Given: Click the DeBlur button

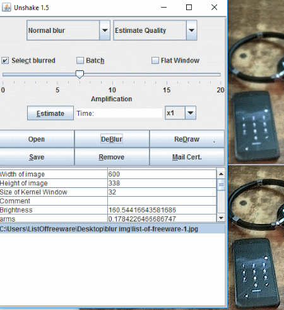Looking at the screenshot, I should (x=112, y=139).
